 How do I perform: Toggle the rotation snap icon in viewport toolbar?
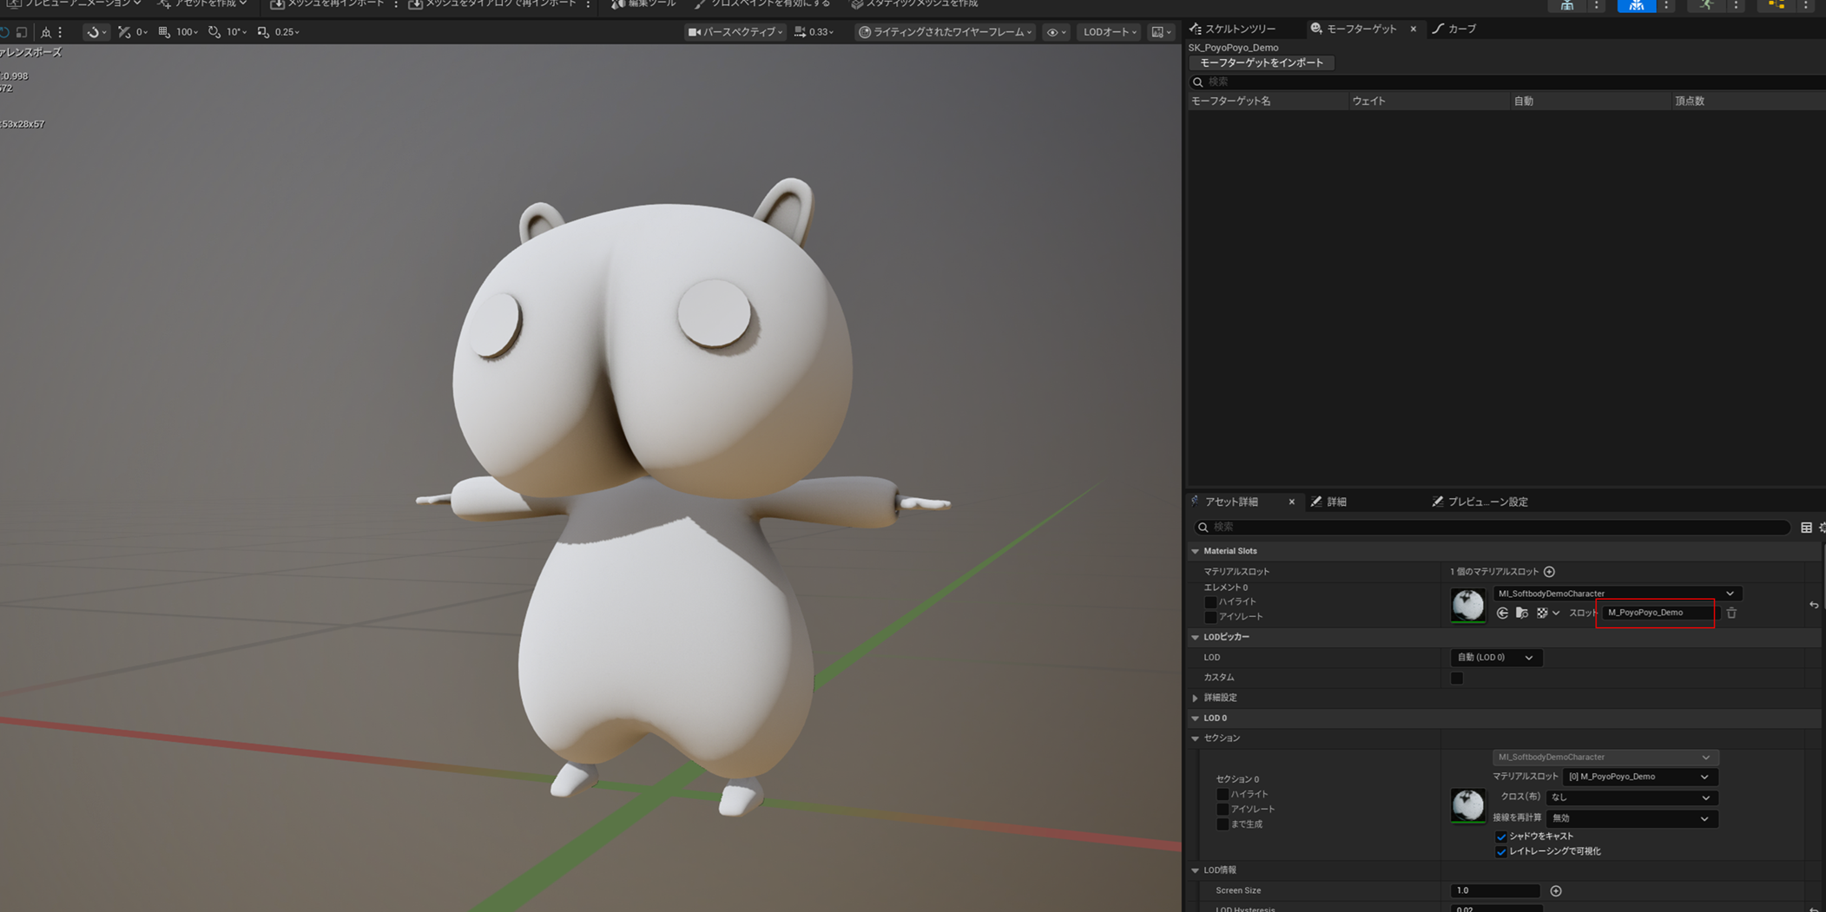point(214,32)
